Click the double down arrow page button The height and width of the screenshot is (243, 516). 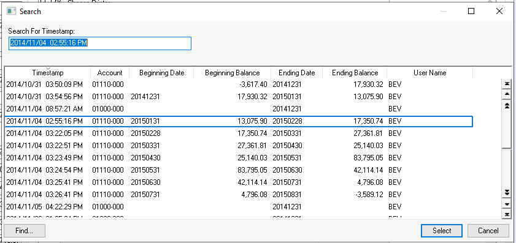tap(507, 193)
